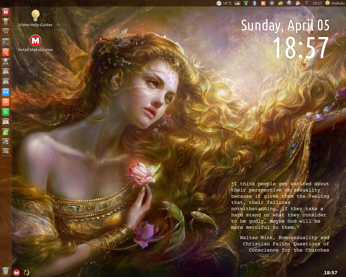The height and width of the screenshot is (277, 346).
Task: Open the terminal from the dock
Action: [6, 42]
